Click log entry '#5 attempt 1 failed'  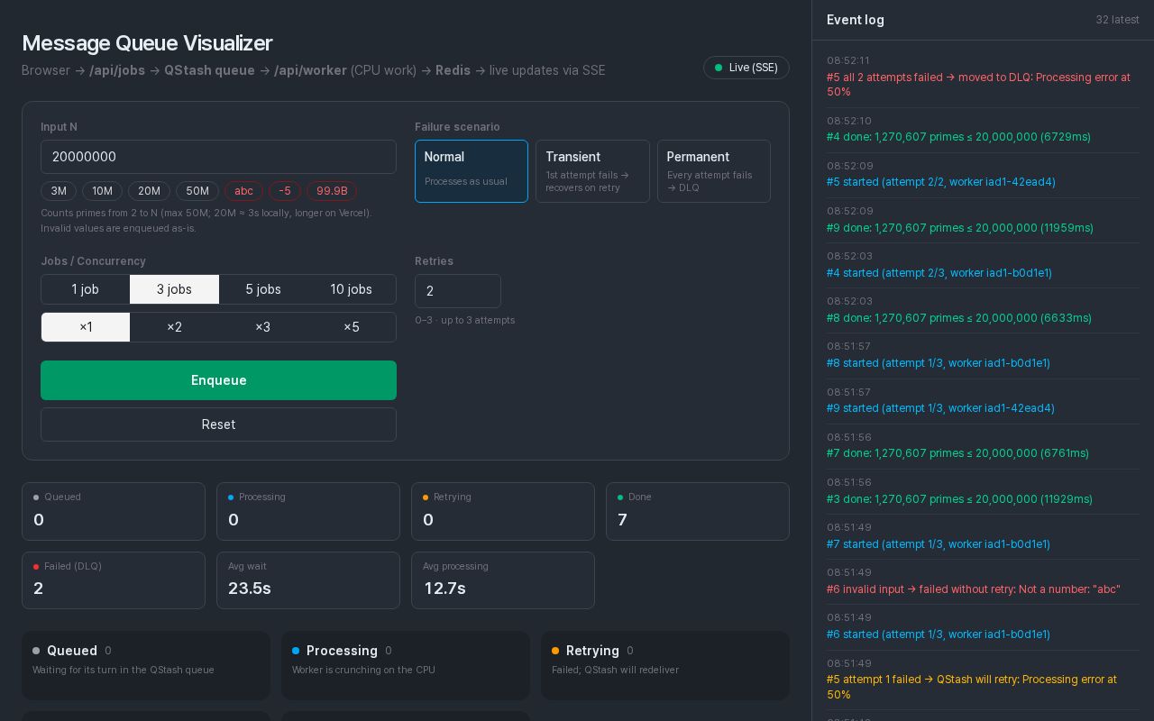[x=983, y=680]
